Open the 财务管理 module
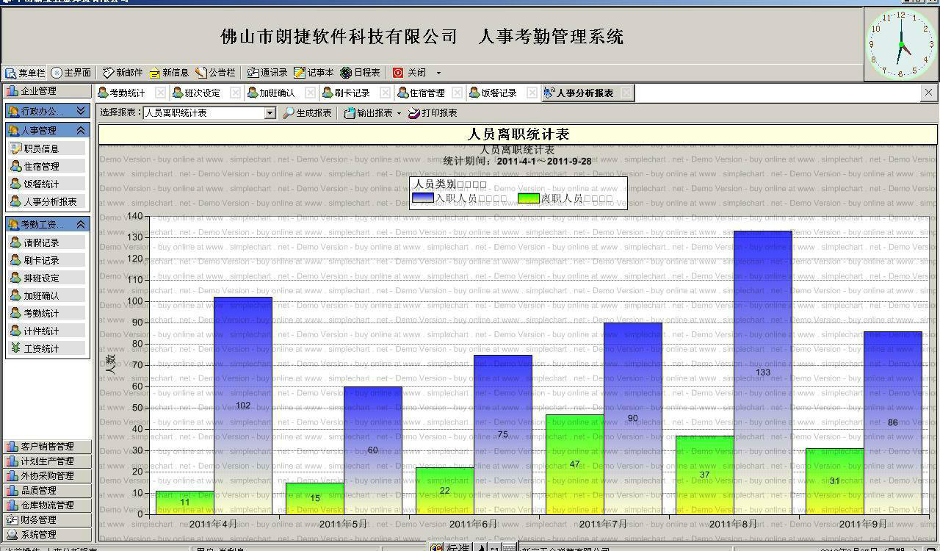 pyautogui.click(x=47, y=520)
